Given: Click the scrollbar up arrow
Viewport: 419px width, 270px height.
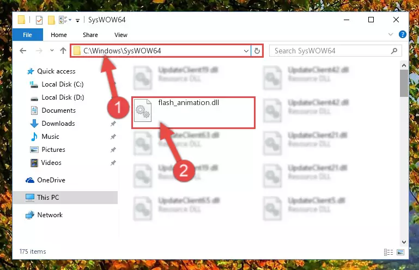Looking at the screenshot, I should point(404,65).
